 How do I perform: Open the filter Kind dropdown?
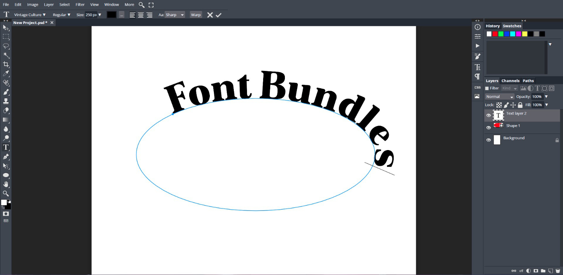509,89
